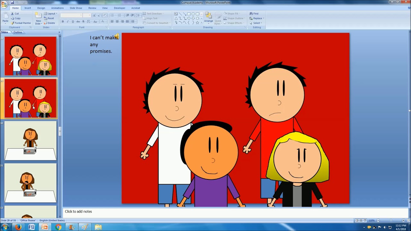Select slide 30 thumbnail
411x231 pixels.
[x=31, y=141]
